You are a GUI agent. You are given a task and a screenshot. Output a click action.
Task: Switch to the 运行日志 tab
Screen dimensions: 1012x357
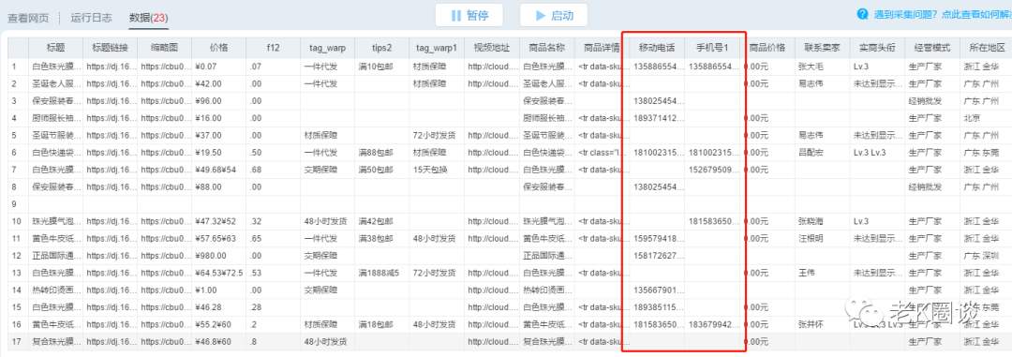point(92,18)
